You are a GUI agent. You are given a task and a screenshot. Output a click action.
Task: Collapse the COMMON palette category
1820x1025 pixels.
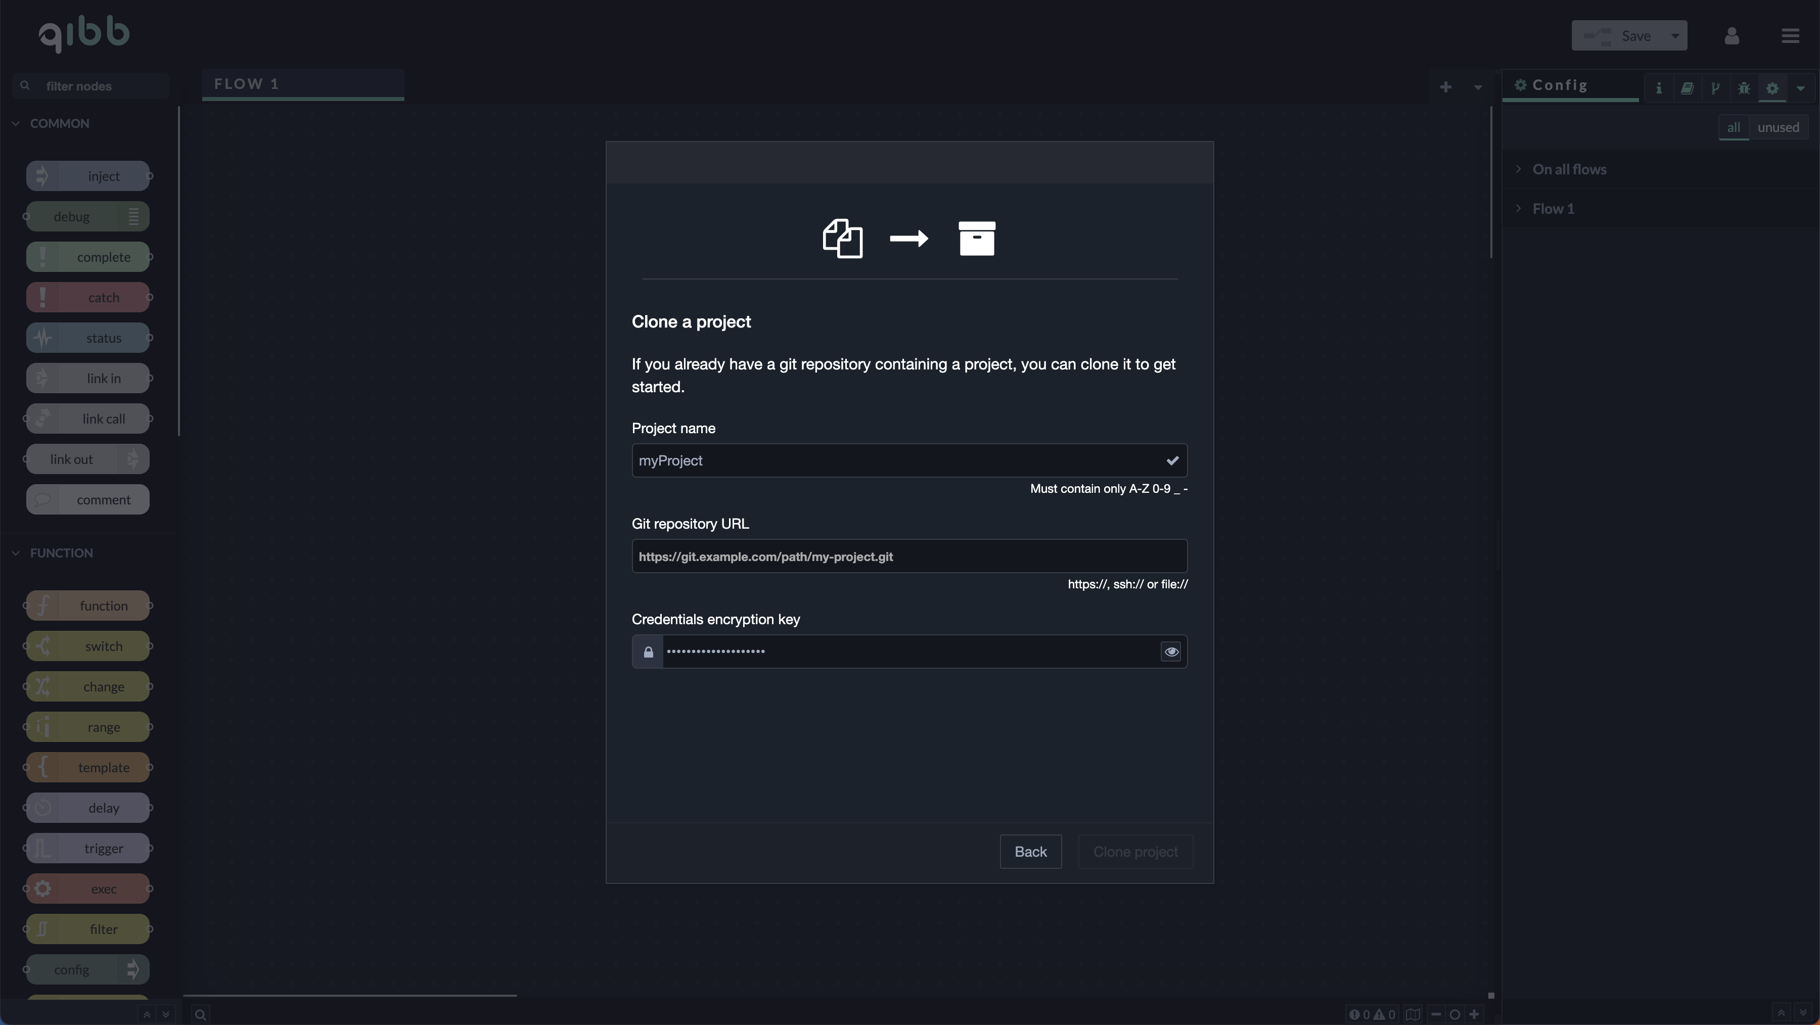[59, 124]
